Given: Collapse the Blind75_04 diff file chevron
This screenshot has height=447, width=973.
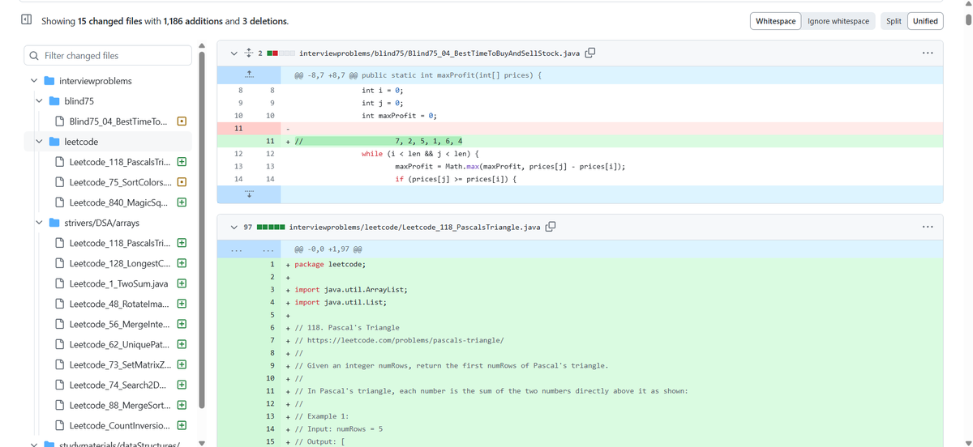Looking at the screenshot, I should click(234, 53).
